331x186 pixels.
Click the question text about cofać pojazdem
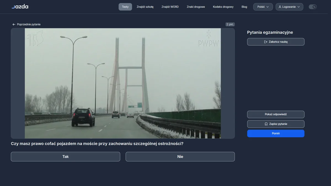point(97,144)
